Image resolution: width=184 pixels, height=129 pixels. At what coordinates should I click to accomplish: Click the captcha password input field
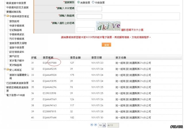coord(86,30)
